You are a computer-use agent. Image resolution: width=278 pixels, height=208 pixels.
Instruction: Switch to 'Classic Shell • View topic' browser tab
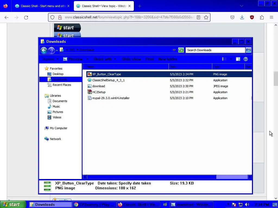(x=104, y=6)
